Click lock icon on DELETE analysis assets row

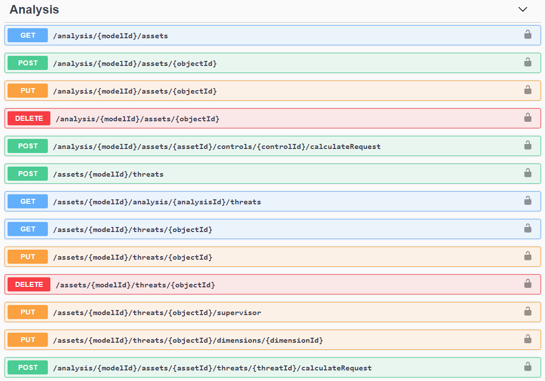pyautogui.click(x=527, y=118)
